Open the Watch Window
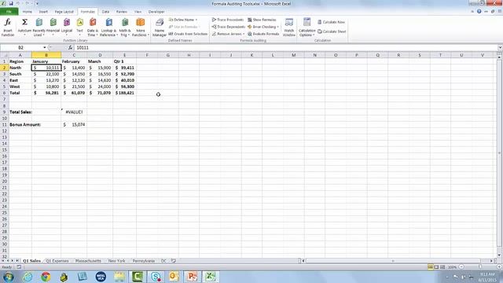The width and height of the screenshot is (503, 283). 289,28
